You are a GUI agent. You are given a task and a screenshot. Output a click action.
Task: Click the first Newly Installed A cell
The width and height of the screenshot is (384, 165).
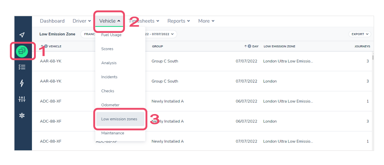(168, 101)
